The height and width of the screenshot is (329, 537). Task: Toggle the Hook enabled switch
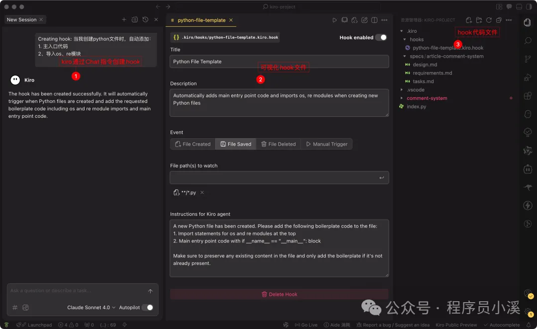pos(381,37)
